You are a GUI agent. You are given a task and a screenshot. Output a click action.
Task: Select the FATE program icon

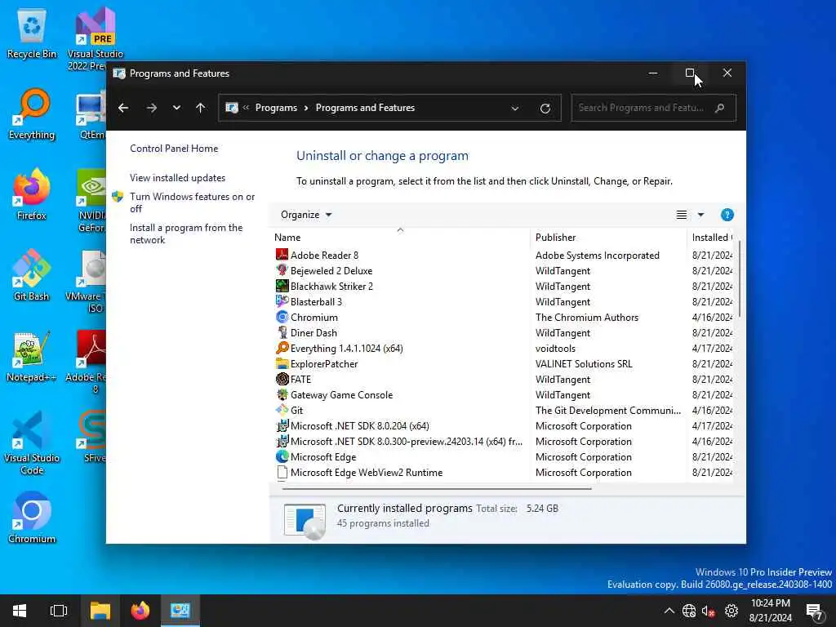click(282, 379)
